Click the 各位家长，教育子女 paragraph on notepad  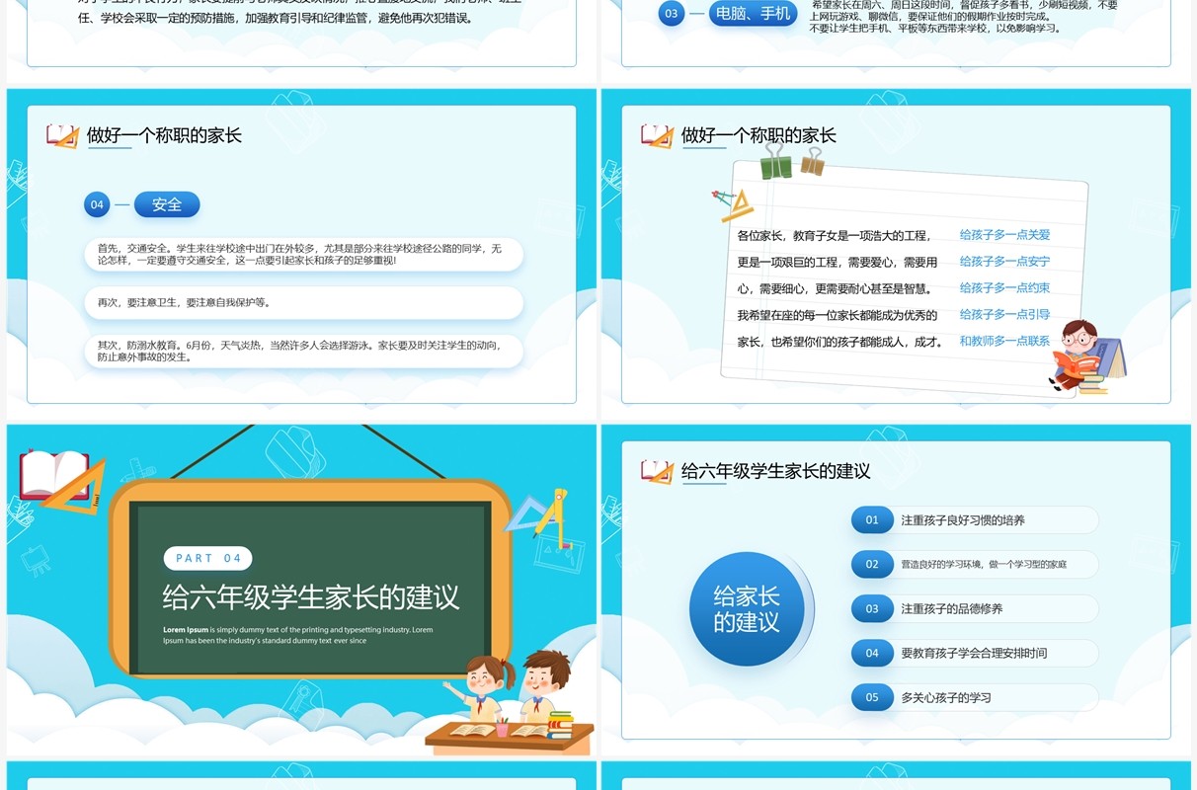pyautogui.click(x=838, y=288)
